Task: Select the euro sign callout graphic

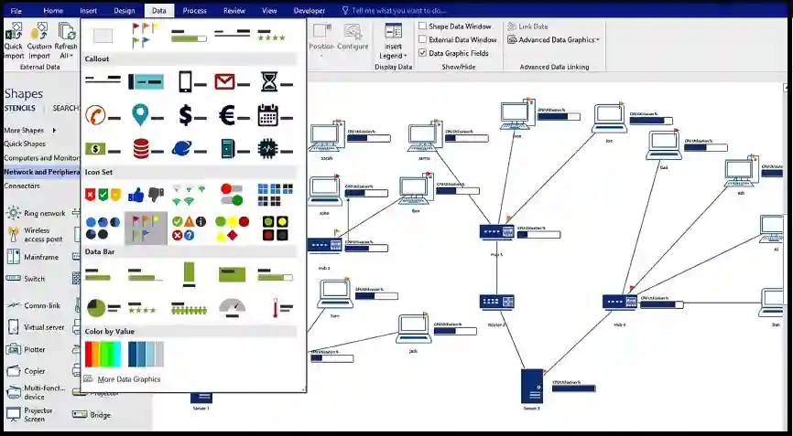Action: point(234,115)
